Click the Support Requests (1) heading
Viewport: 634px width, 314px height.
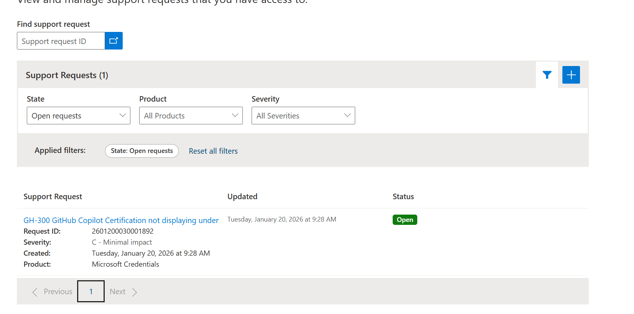[x=67, y=75]
